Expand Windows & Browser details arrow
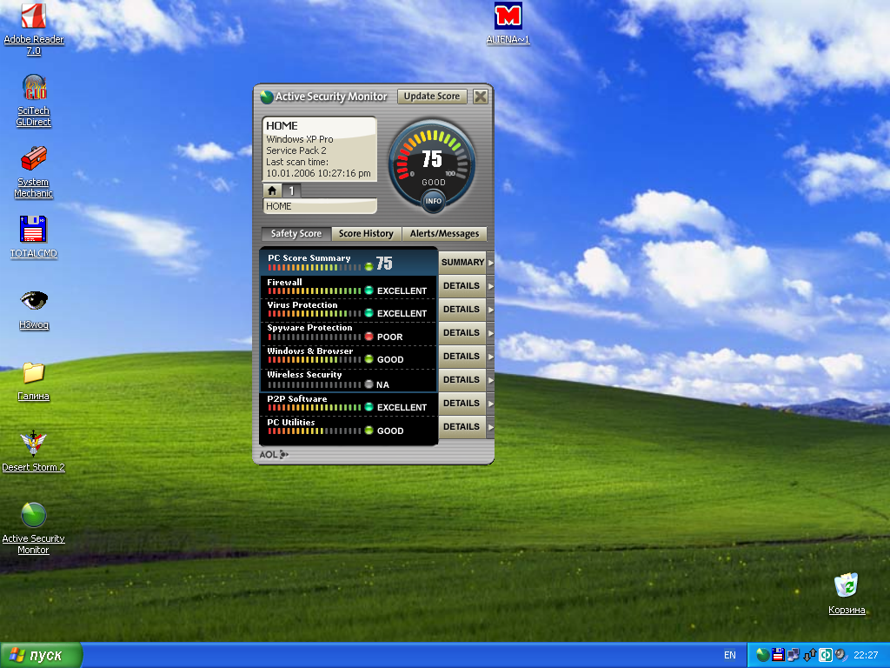 click(x=490, y=356)
